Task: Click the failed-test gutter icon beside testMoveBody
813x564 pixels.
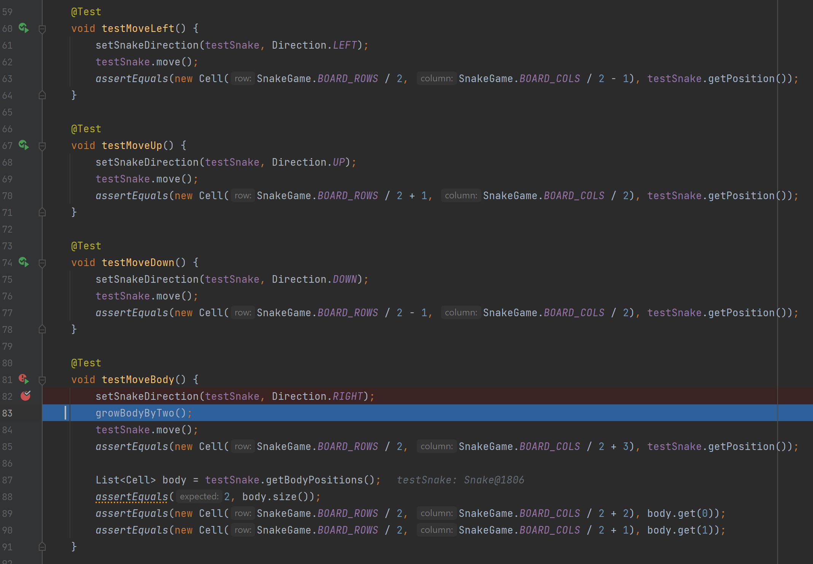Action: tap(24, 379)
